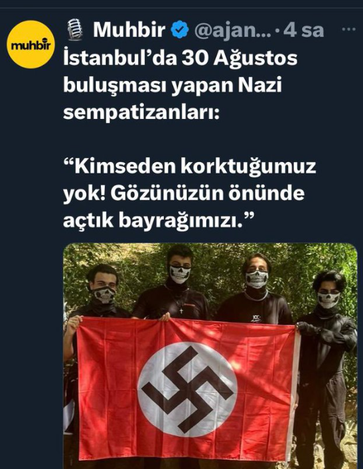Click the microphone emoji before Muhbir name
Screen dimensions: 363x469
[74, 29]
